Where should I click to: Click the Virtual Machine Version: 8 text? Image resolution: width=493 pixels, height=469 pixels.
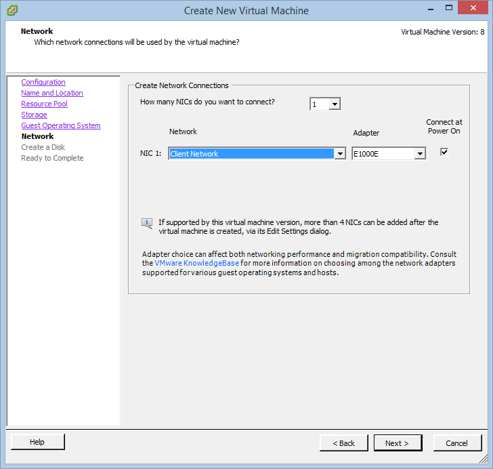(x=443, y=32)
